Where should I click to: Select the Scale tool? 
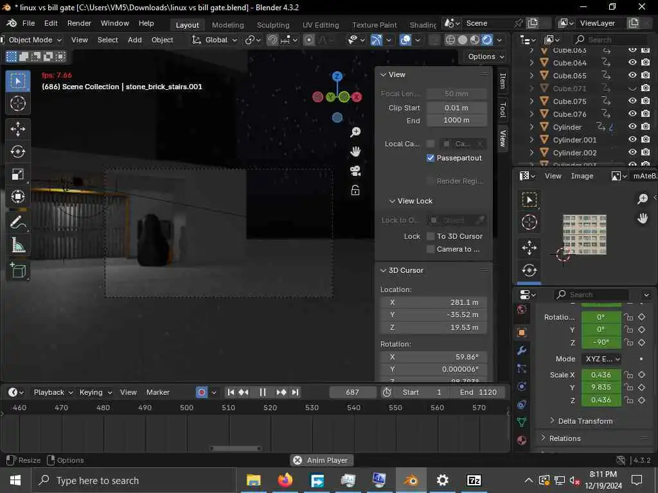[x=17, y=174]
